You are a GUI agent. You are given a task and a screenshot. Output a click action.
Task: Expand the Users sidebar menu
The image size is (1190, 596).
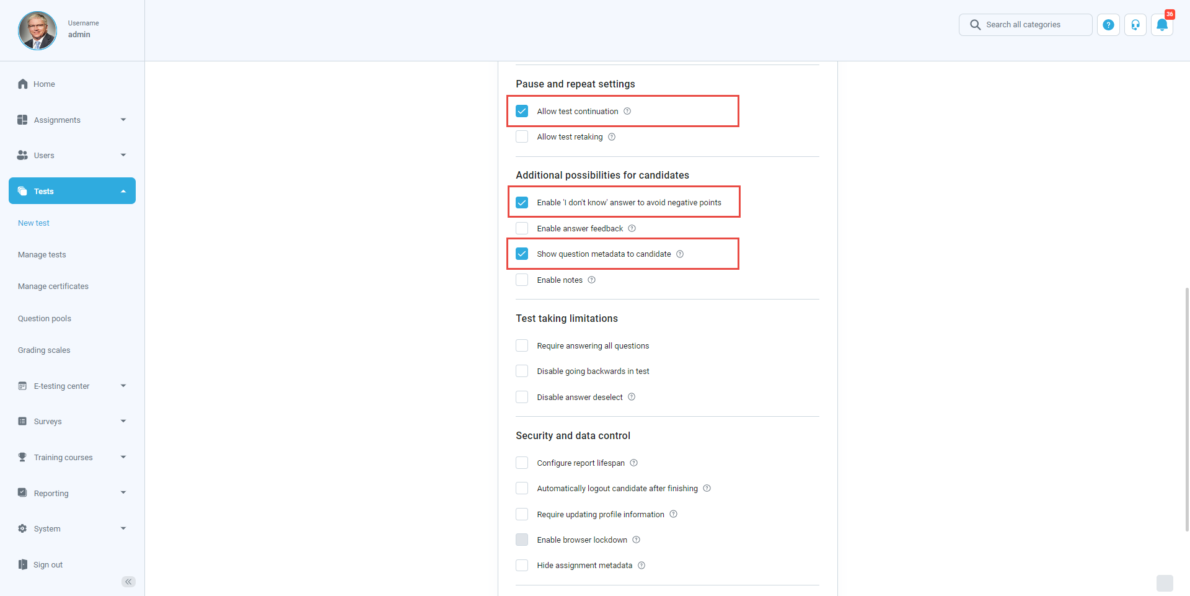click(x=72, y=155)
